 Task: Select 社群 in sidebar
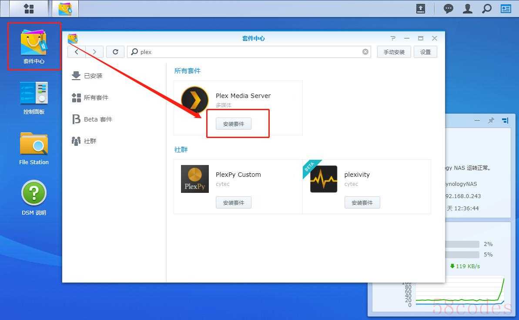[x=84, y=141]
